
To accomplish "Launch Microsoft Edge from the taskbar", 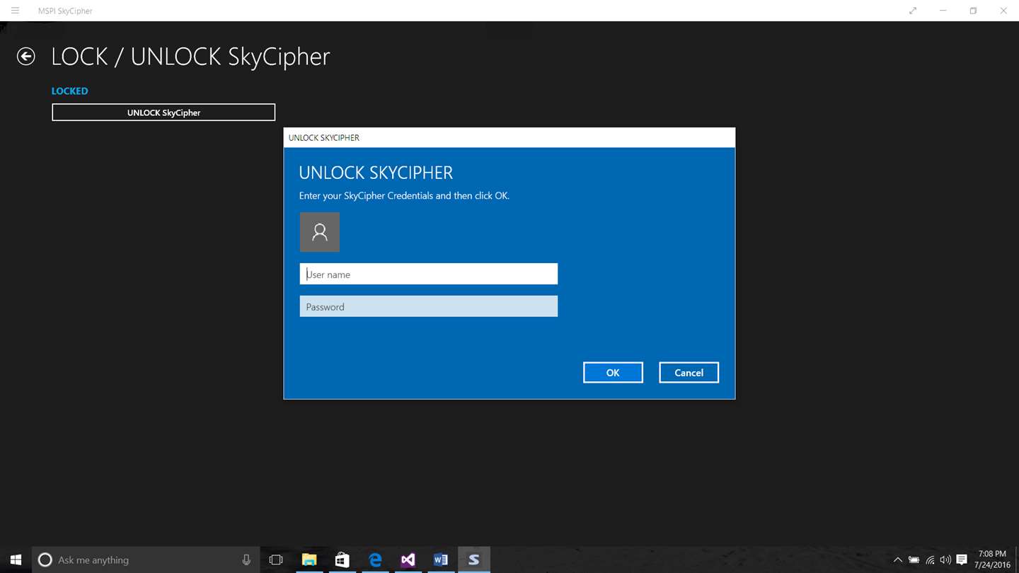I will coord(375,560).
